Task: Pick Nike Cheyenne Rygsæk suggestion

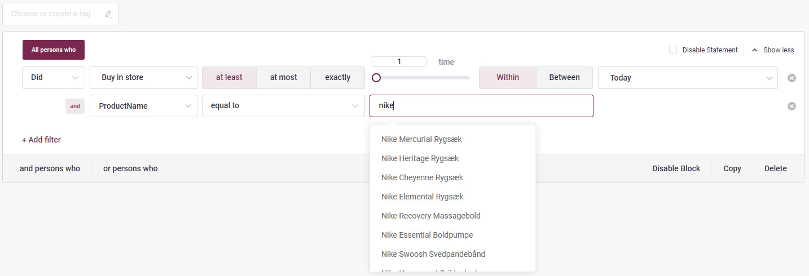Action: pyautogui.click(x=452, y=177)
